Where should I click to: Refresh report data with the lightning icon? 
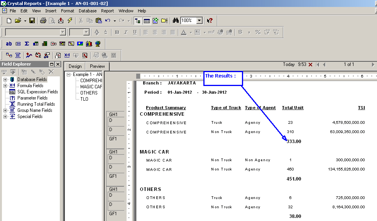[x=70, y=21]
